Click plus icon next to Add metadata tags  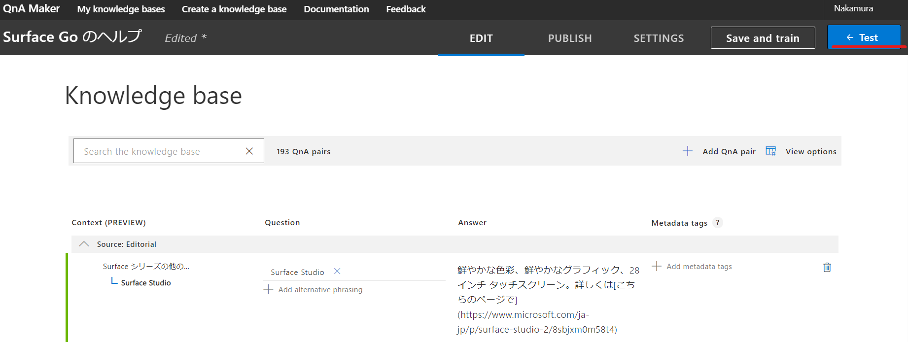click(x=657, y=266)
